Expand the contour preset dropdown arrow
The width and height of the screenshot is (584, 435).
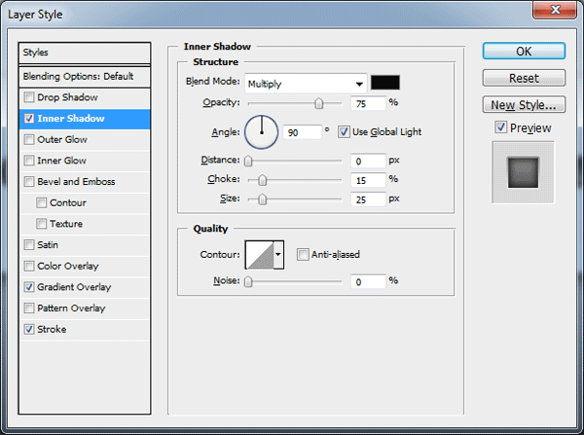pos(278,255)
